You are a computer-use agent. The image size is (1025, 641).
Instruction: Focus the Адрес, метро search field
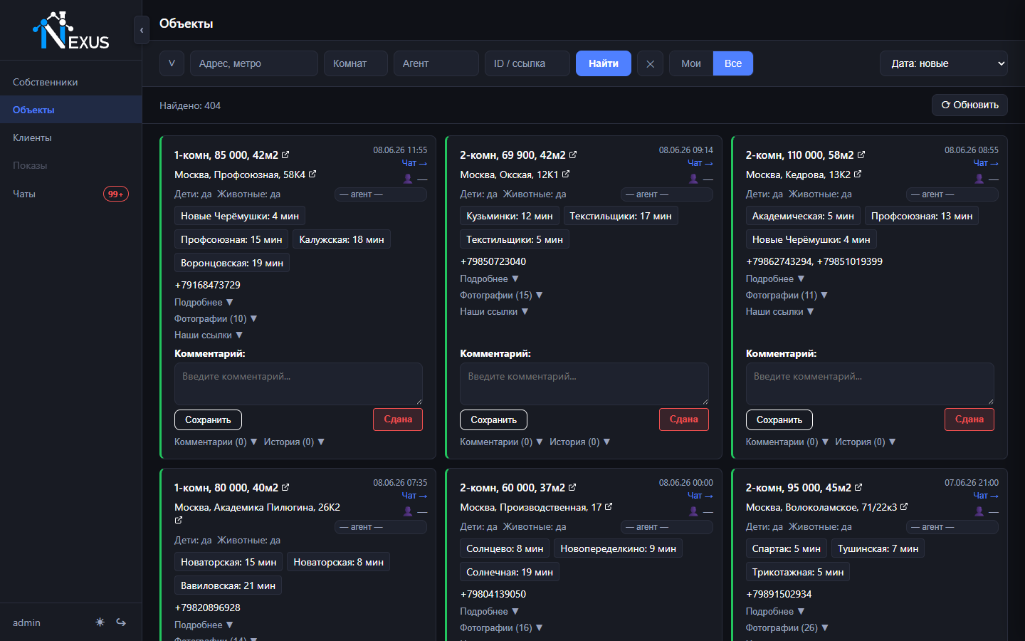pyautogui.click(x=254, y=63)
